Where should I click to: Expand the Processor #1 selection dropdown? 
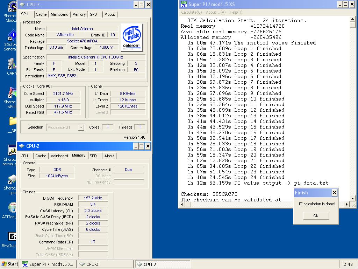81,127
